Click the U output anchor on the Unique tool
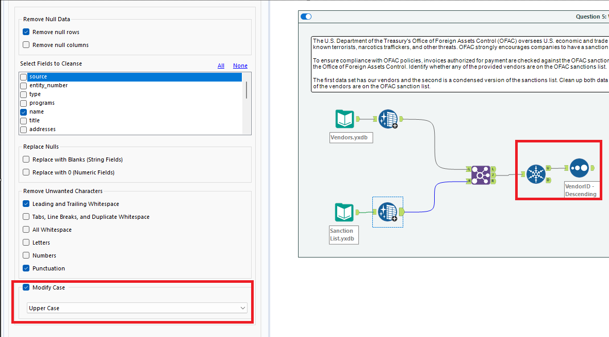The height and width of the screenshot is (337, 609). [x=548, y=168]
